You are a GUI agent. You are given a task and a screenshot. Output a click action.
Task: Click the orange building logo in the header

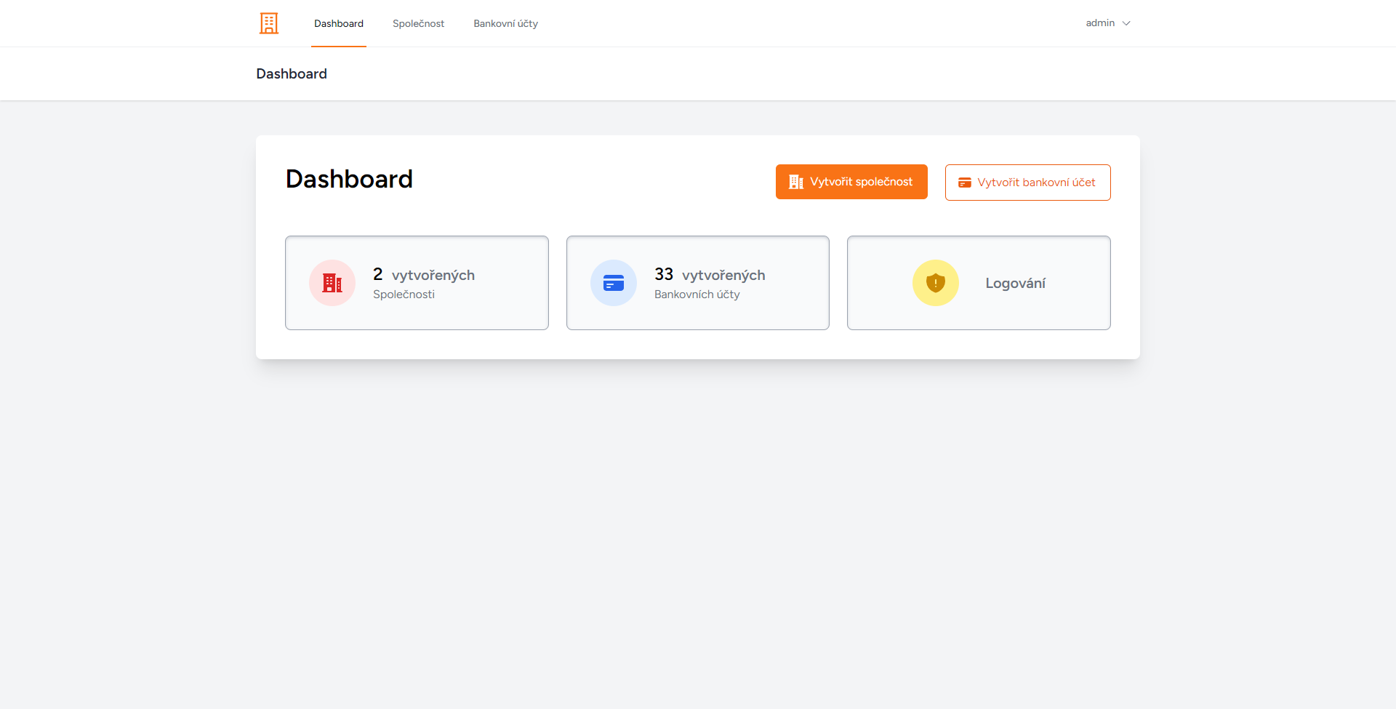[268, 23]
